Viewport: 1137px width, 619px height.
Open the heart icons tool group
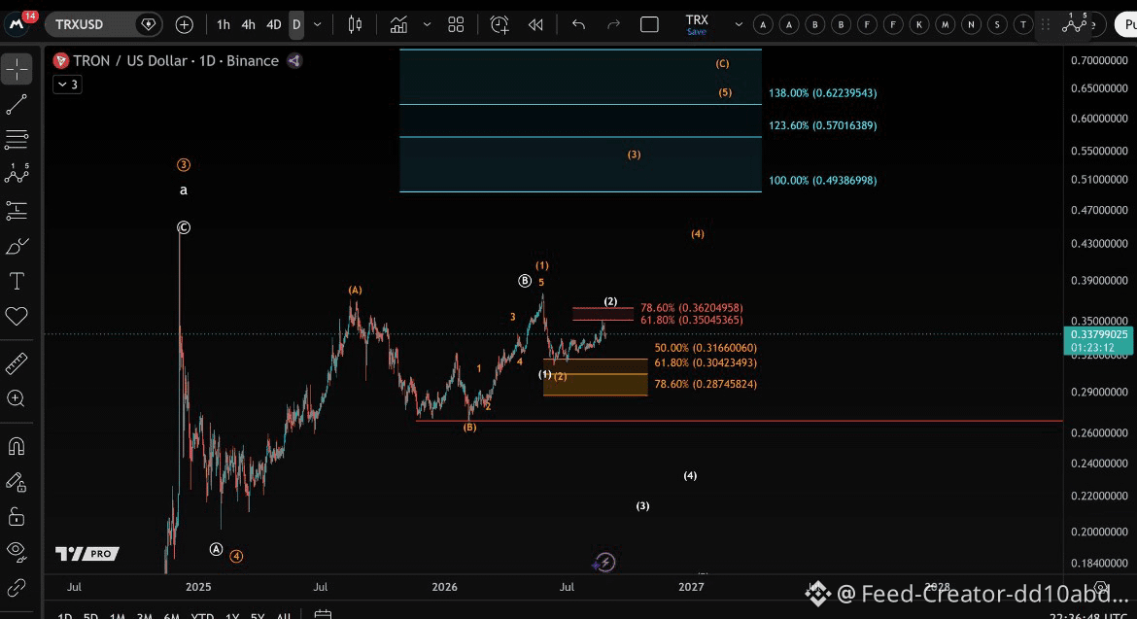[17, 316]
